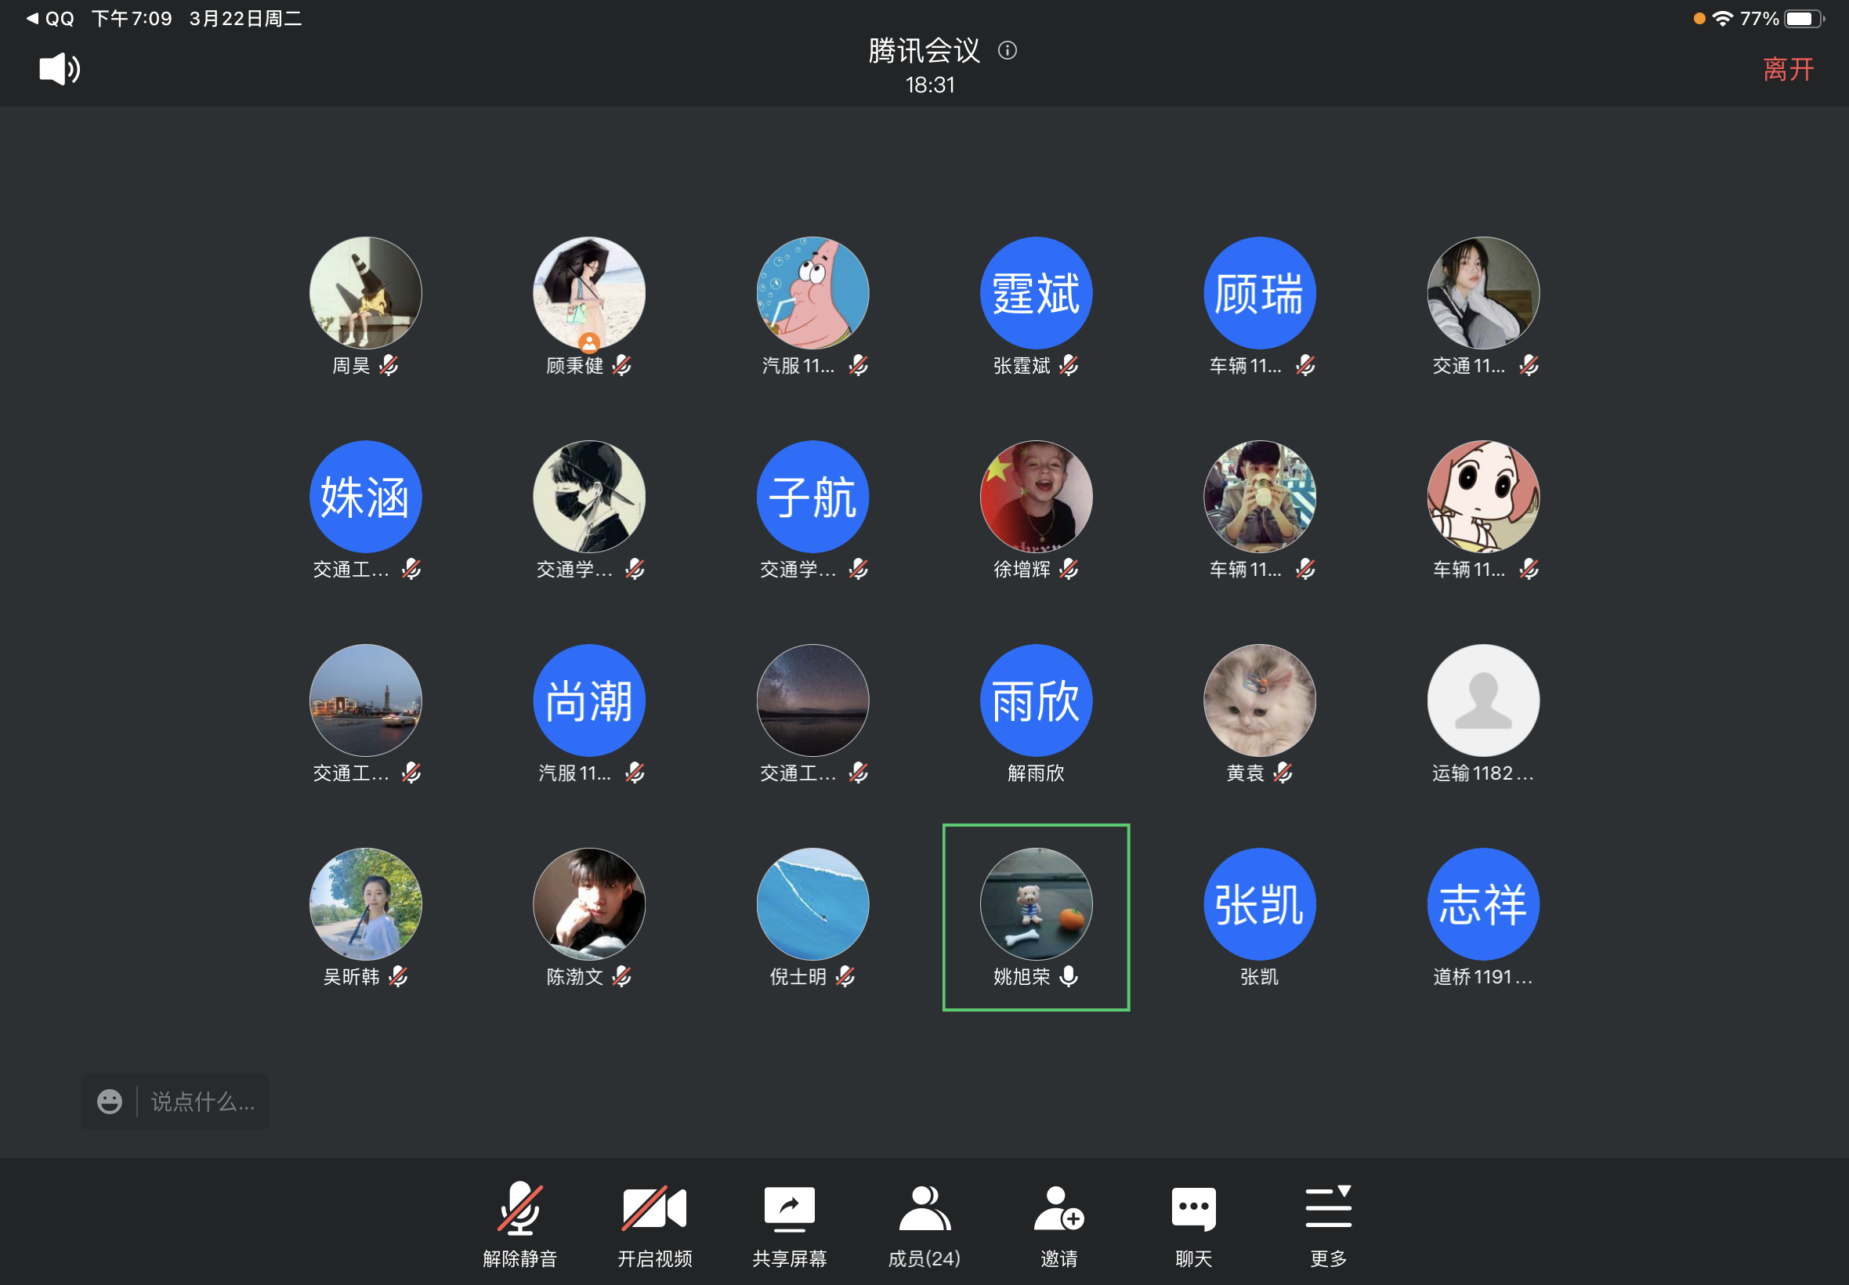Image resolution: width=1849 pixels, height=1285 pixels.
Task: Open the chat panel
Action: point(1193,1225)
